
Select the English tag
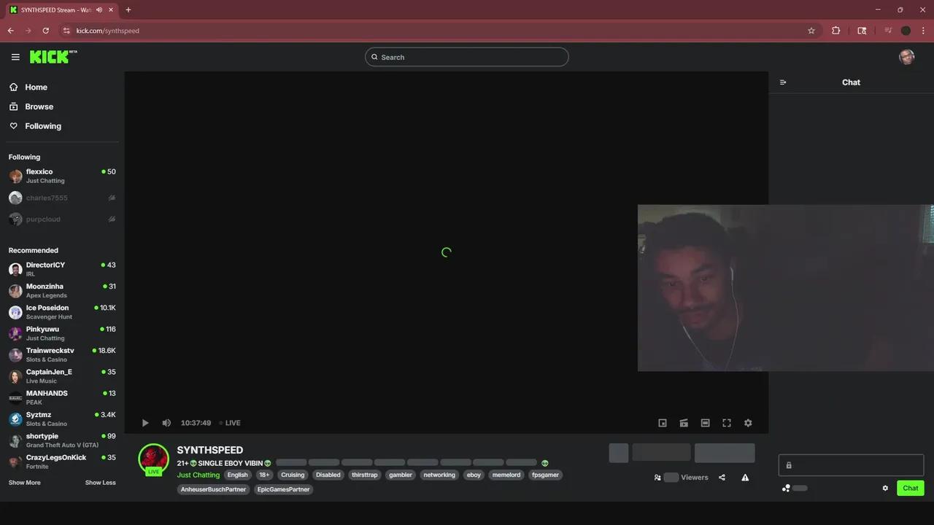238,475
